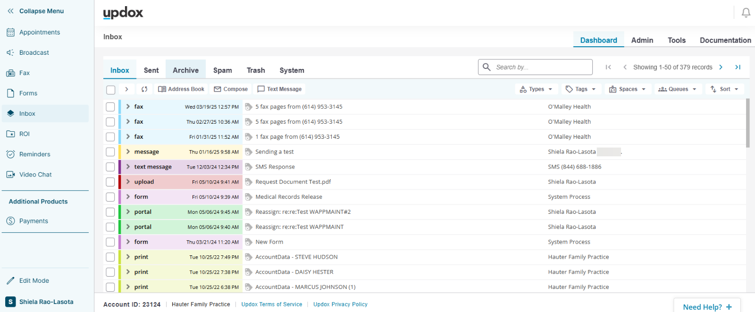Open Broadcast from the sidebar
Image resolution: width=755 pixels, height=312 pixels.
(x=34, y=52)
